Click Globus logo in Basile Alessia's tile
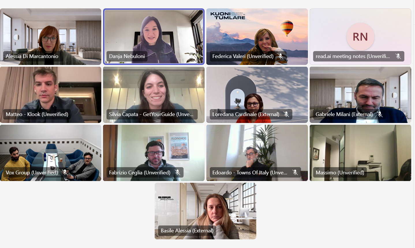 tap(166, 198)
